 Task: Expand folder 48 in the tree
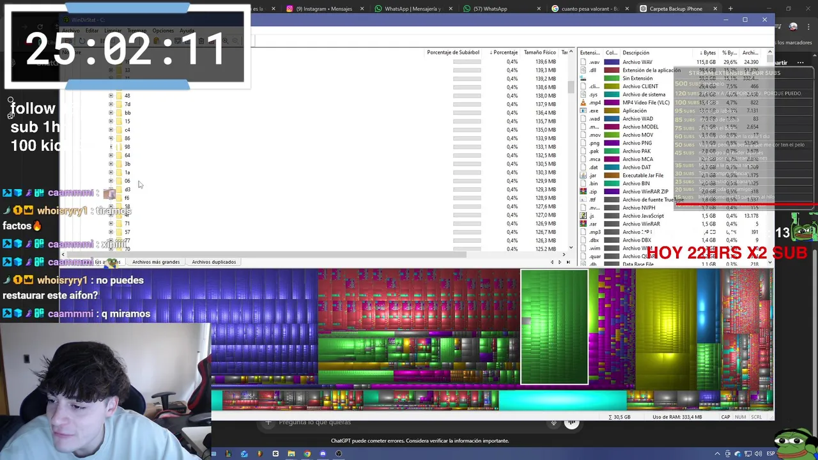tap(111, 96)
